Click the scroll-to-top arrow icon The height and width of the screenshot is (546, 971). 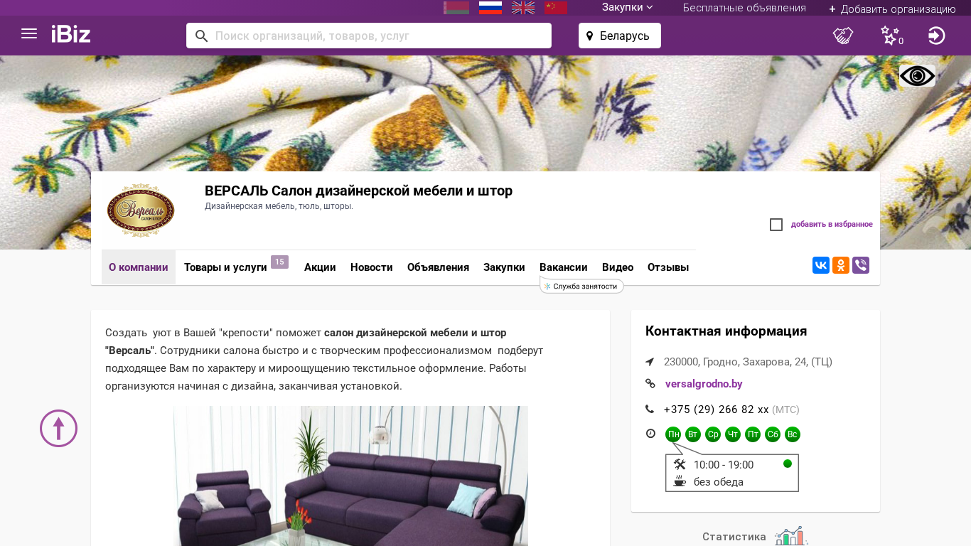[x=58, y=428]
